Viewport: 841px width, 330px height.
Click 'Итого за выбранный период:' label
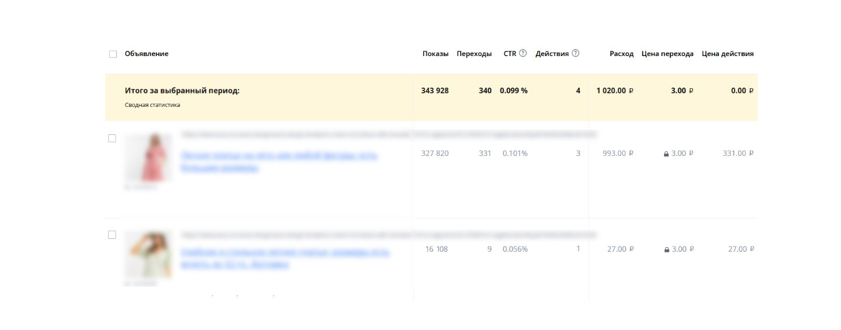pos(182,91)
